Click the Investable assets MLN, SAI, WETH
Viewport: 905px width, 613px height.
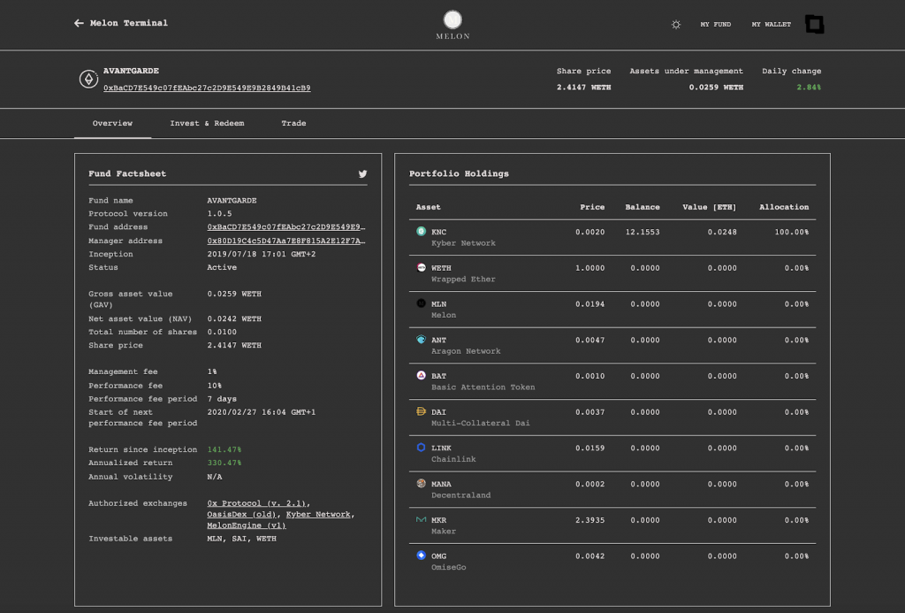pos(242,539)
